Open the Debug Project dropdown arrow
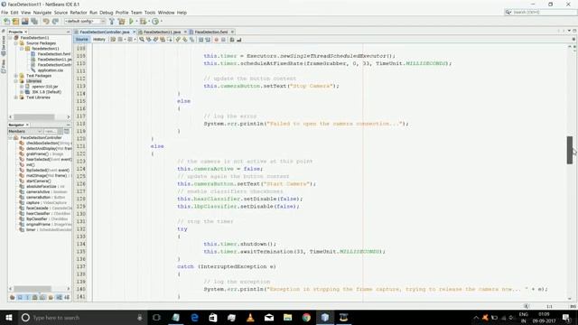Image resolution: width=578 pixels, height=325 pixels. [149, 22]
